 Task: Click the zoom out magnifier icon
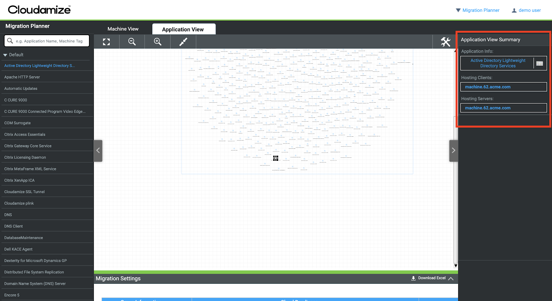[132, 42]
